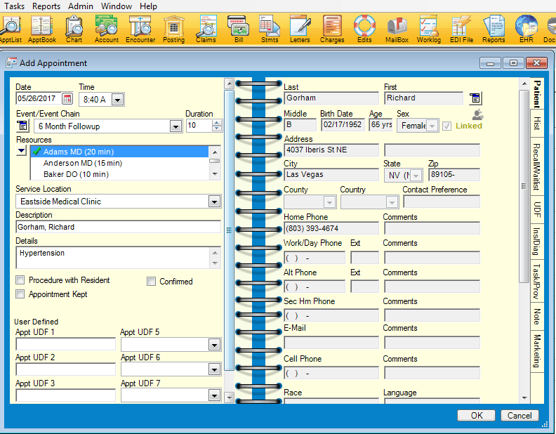Switch to the UDF side tab
This screenshot has height=434, width=556.
[x=537, y=209]
